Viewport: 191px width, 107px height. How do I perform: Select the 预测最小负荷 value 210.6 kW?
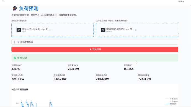(x=102, y=79)
